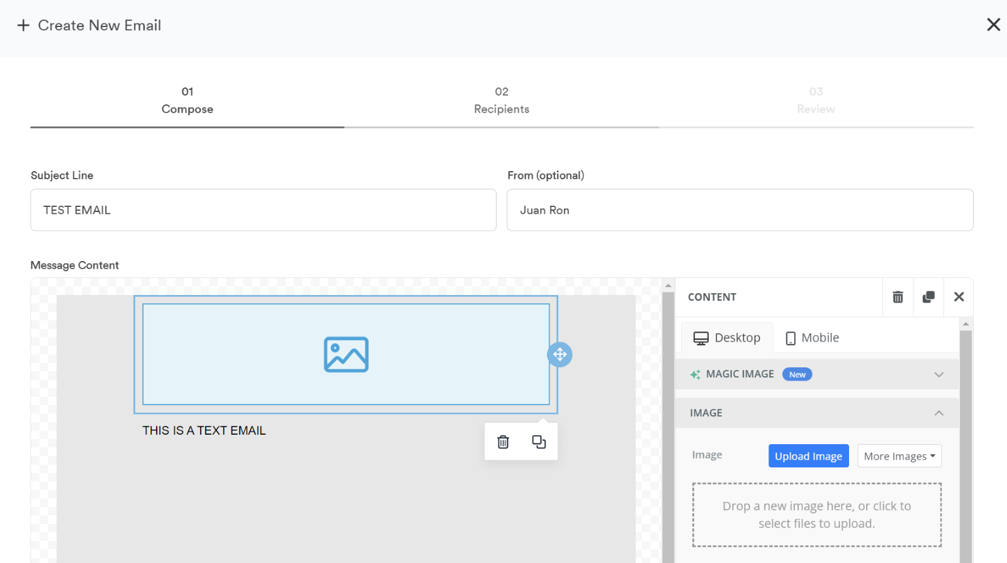Click the plus icon beside Create New Email

point(23,25)
